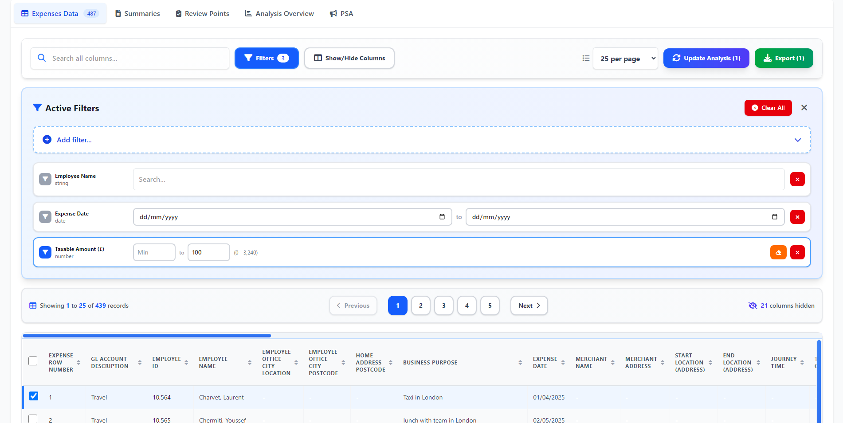This screenshot has width=843, height=423.
Task: Close the Active Filters panel
Action: pos(804,108)
